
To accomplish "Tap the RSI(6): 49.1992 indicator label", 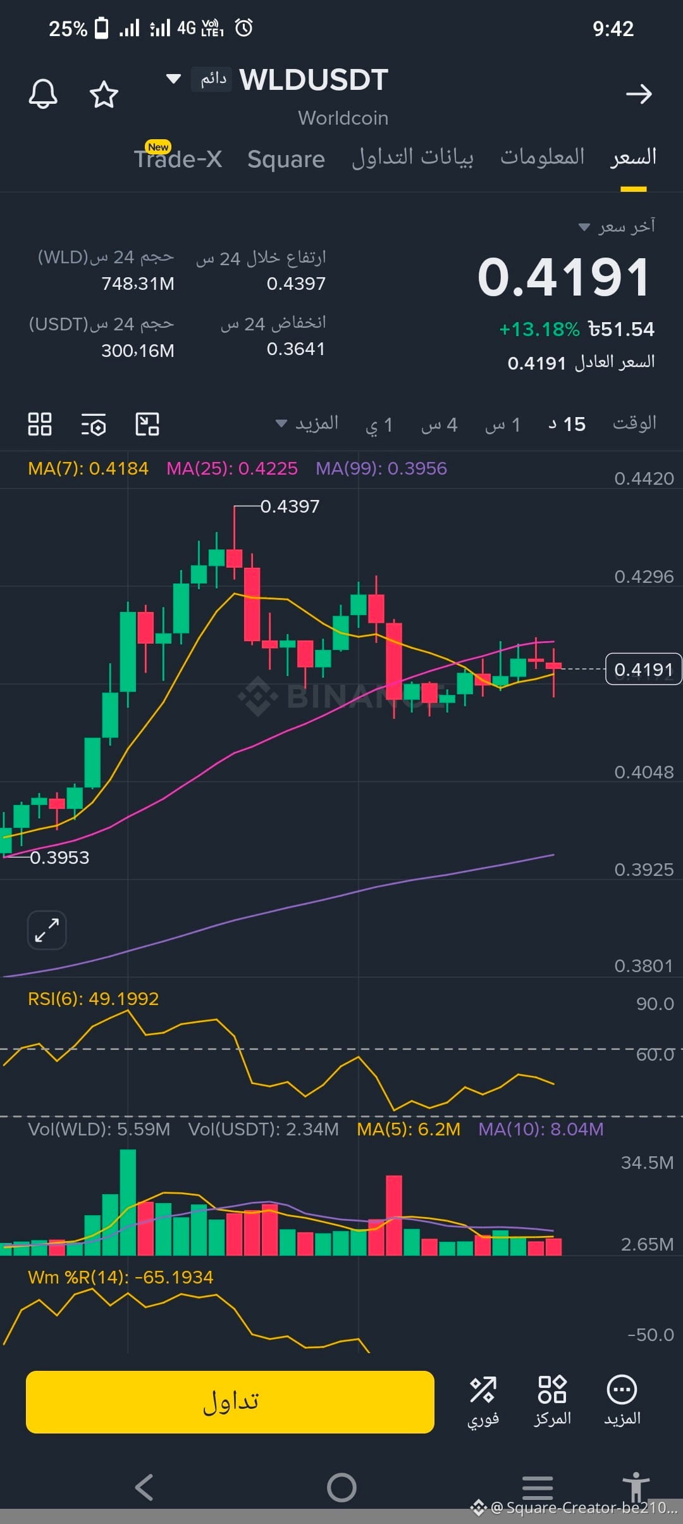I will pyautogui.click(x=94, y=999).
